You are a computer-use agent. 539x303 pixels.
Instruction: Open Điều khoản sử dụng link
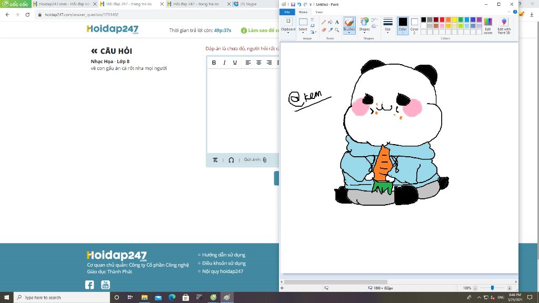(x=224, y=263)
